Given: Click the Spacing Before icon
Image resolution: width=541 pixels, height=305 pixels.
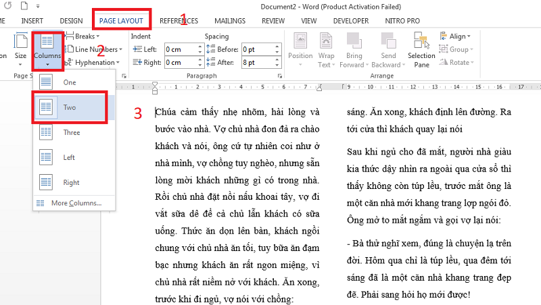Looking at the screenshot, I should pos(210,49).
